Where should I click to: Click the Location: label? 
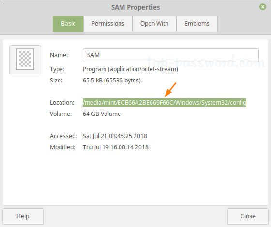[x=62, y=102]
